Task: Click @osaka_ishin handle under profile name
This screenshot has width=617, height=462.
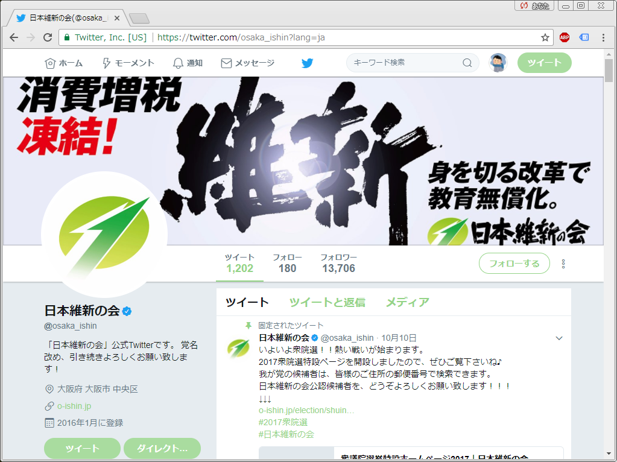Action: point(71,326)
